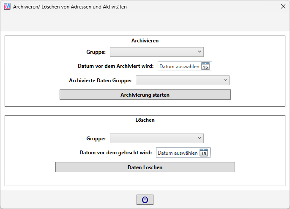This screenshot has height=209, width=290.
Task: Click the Daten Löschen button
Action: coord(145,167)
